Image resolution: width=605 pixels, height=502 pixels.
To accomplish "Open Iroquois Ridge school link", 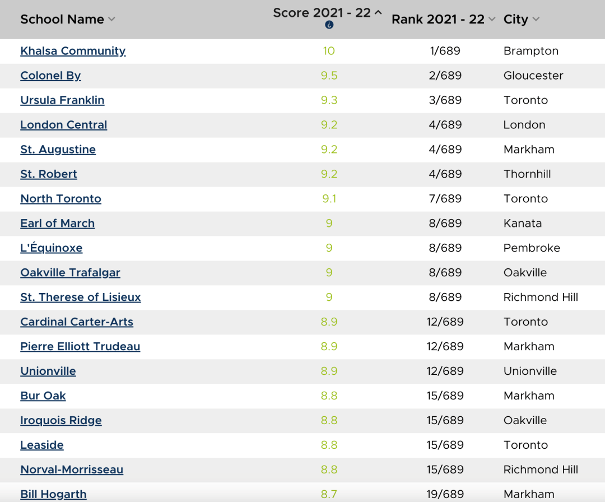I will (x=61, y=421).
